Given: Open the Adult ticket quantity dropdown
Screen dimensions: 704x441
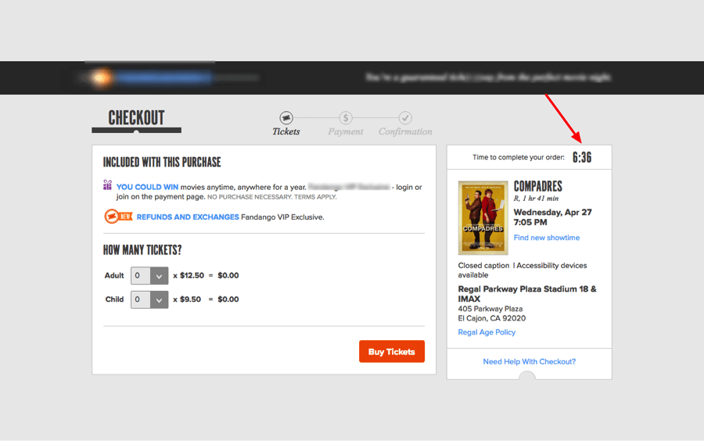Looking at the screenshot, I should [149, 275].
